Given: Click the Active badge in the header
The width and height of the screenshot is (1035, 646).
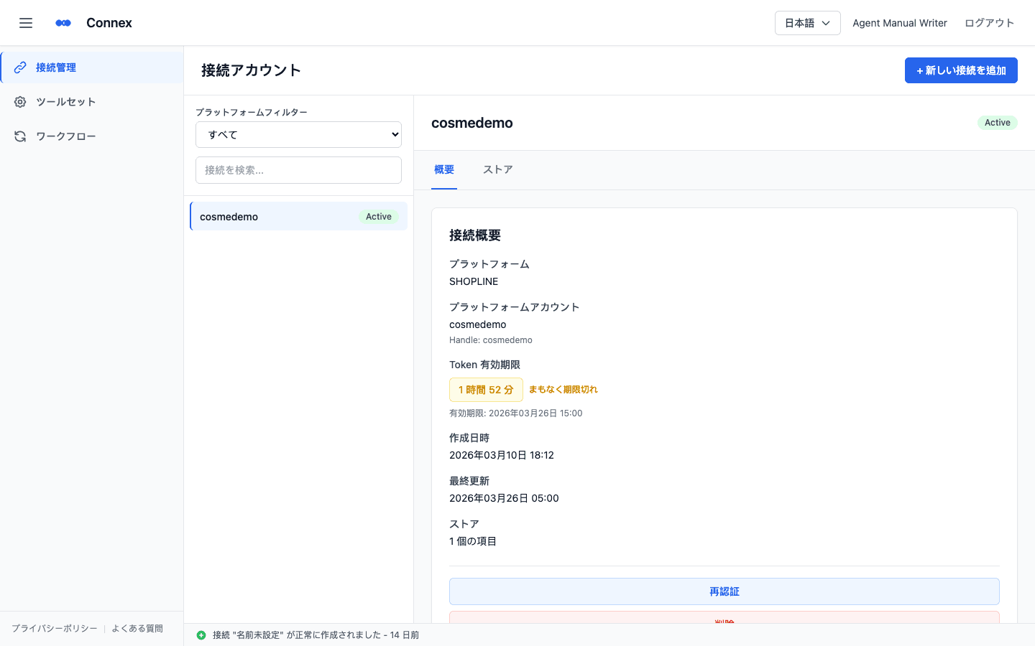Looking at the screenshot, I should click(x=997, y=123).
